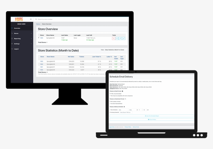Click the paperclip icon beside Attachment Format
213x149 pixels.
pyautogui.click(x=125, y=99)
